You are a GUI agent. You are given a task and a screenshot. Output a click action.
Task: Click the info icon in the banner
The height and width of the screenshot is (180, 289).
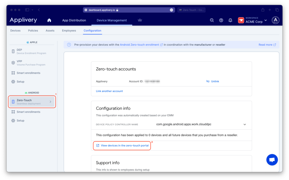tap(69, 45)
